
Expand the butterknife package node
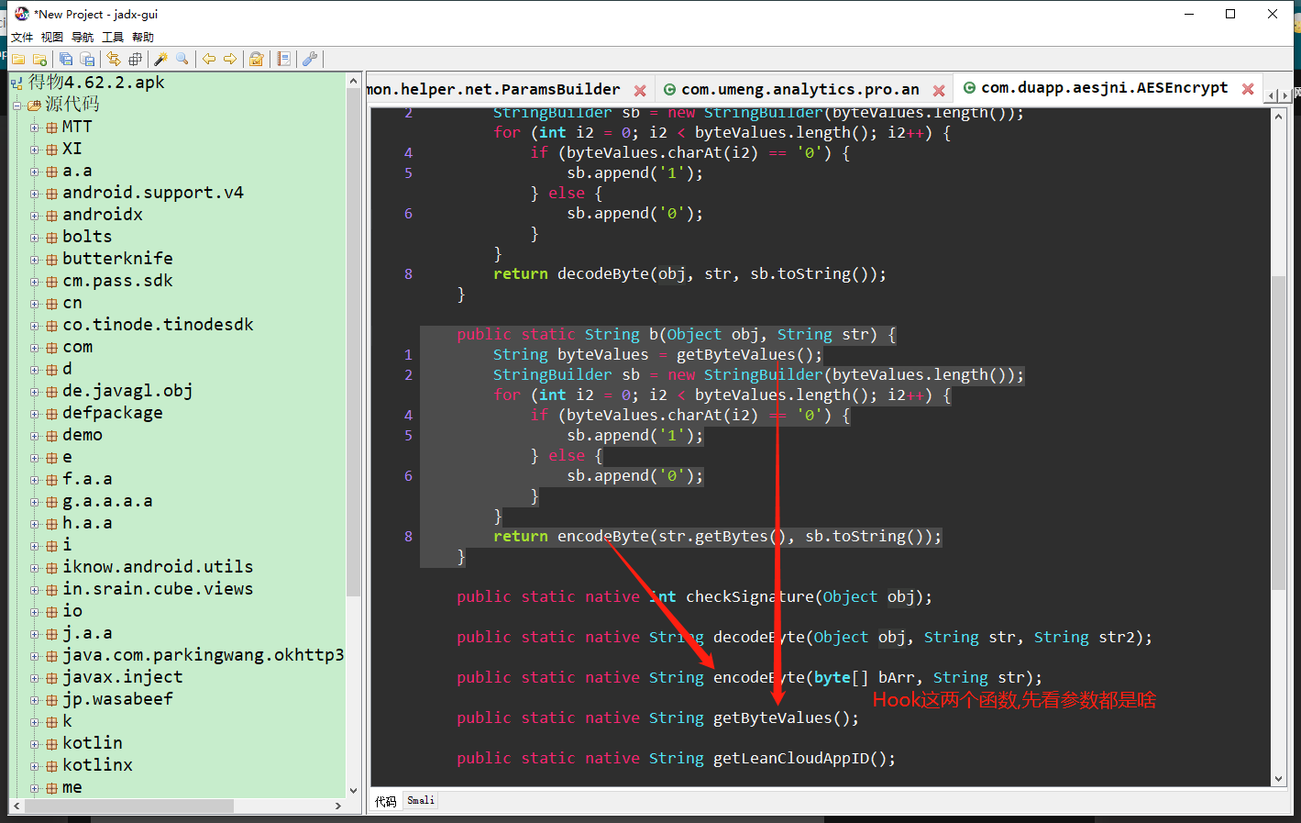(34, 260)
